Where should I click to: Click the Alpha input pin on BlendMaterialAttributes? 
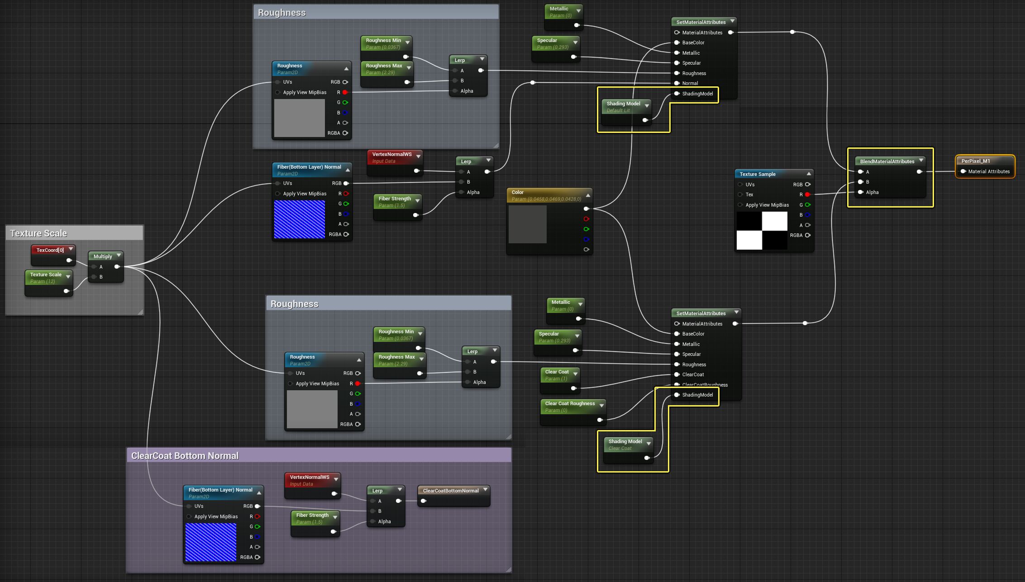[x=861, y=192]
